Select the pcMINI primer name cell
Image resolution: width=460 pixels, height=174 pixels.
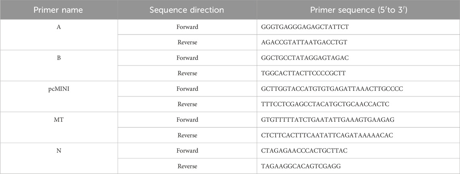[58, 89]
